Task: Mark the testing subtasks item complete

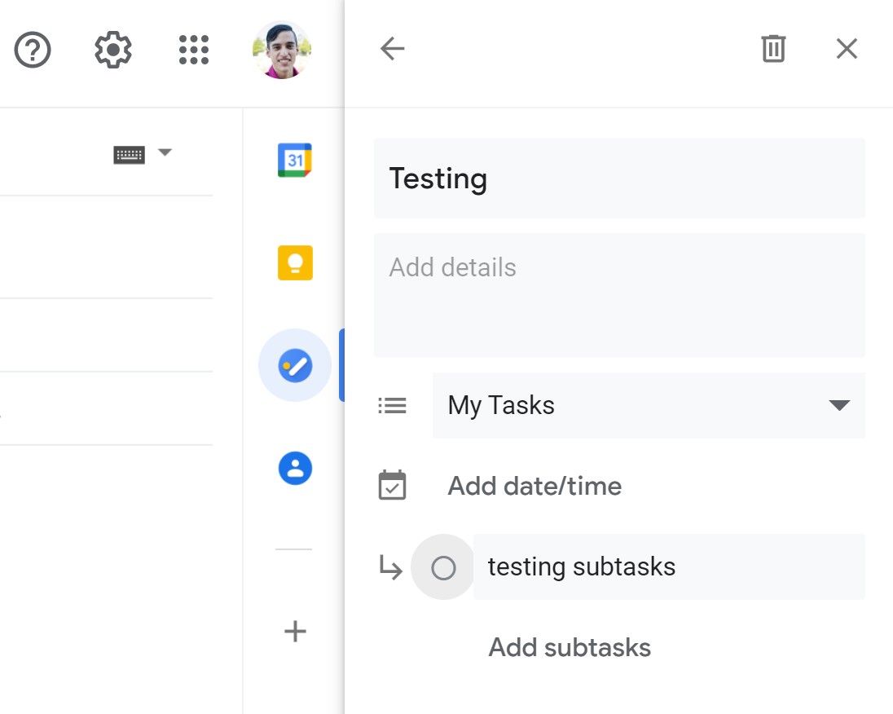Action: point(443,567)
